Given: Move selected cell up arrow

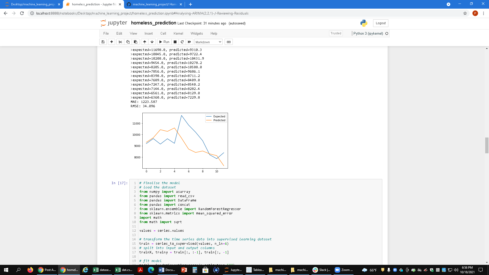Looking at the screenshot, I should [x=144, y=42].
